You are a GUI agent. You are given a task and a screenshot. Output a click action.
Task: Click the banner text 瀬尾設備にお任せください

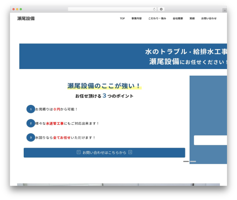(x=188, y=61)
